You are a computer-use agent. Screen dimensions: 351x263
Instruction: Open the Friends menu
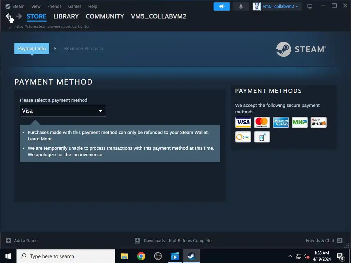pyautogui.click(x=55, y=7)
